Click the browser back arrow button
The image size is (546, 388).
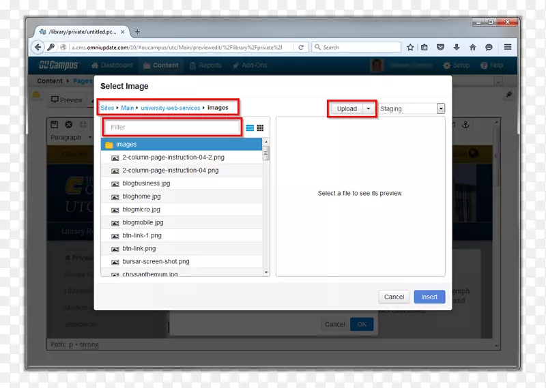[38, 47]
